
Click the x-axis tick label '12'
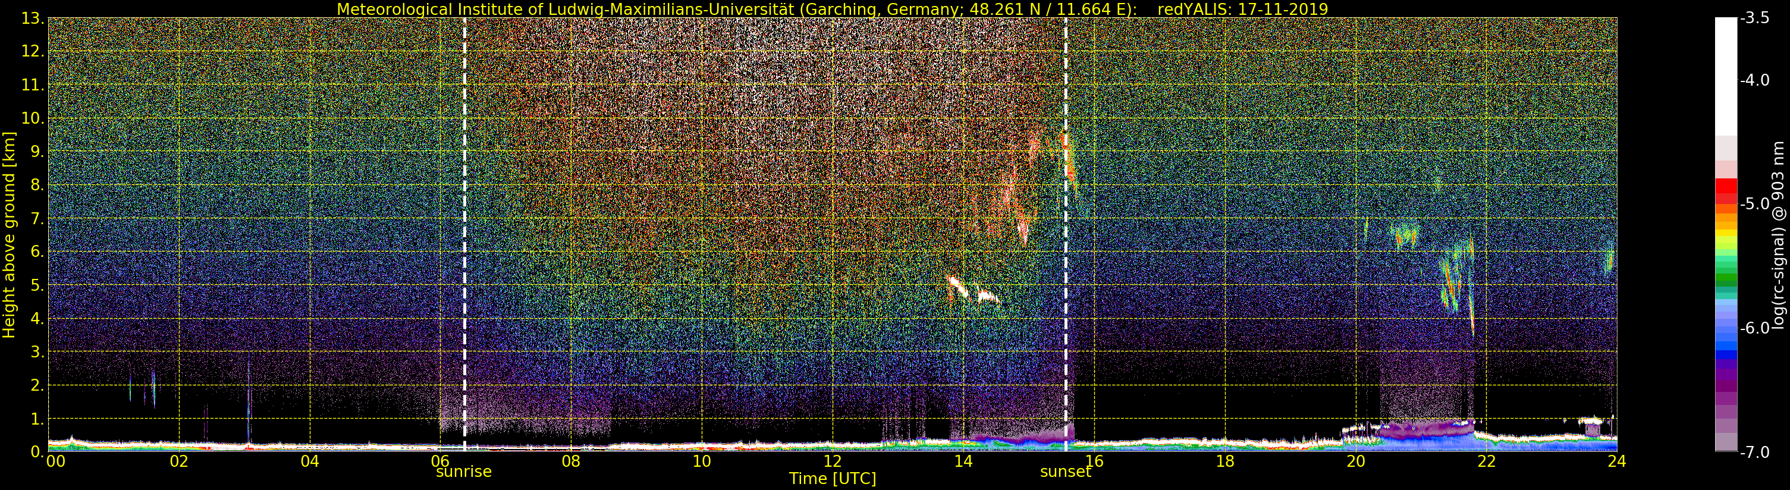click(833, 461)
